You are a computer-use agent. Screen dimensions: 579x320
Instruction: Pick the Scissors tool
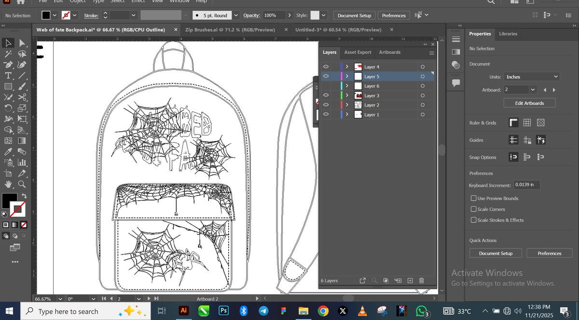pyautogui.click(x=22, y=97)
